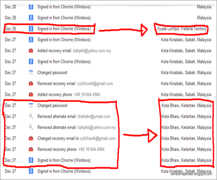Click the Kota Bharu location on the litahlalin@ymail.com row
This screenshot has width=217, height=180.
coord(186,117)
